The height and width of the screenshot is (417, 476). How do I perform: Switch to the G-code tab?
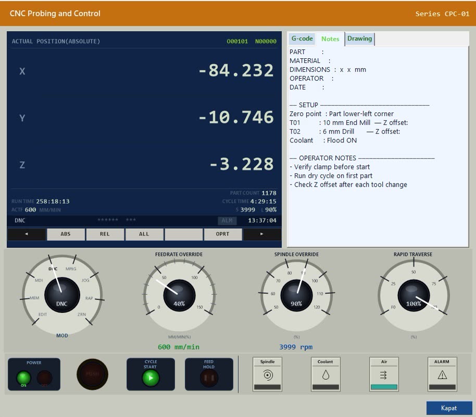(302, 38)
